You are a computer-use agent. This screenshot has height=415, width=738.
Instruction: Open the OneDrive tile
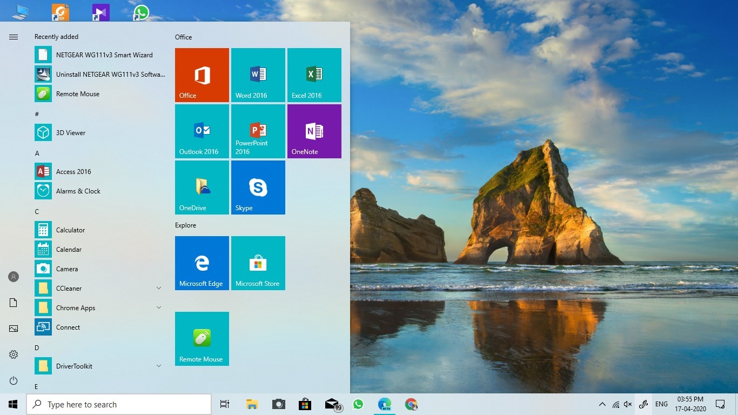(202, 188)
